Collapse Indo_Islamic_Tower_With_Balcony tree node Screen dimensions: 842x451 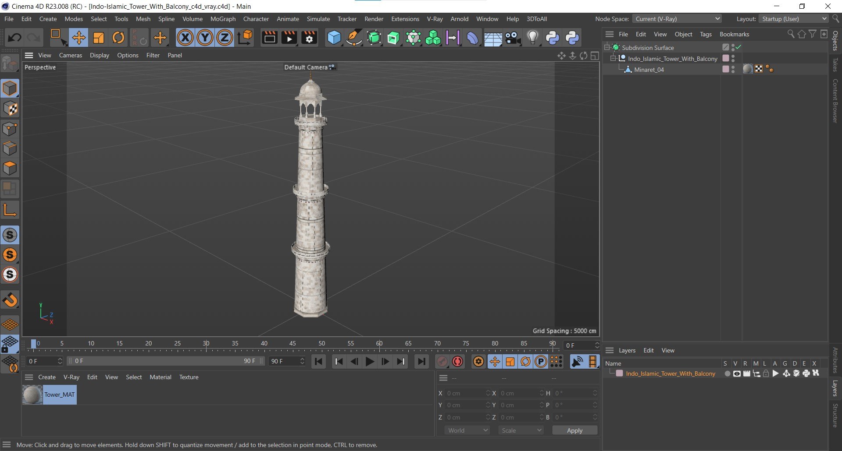tap(614, 58)
